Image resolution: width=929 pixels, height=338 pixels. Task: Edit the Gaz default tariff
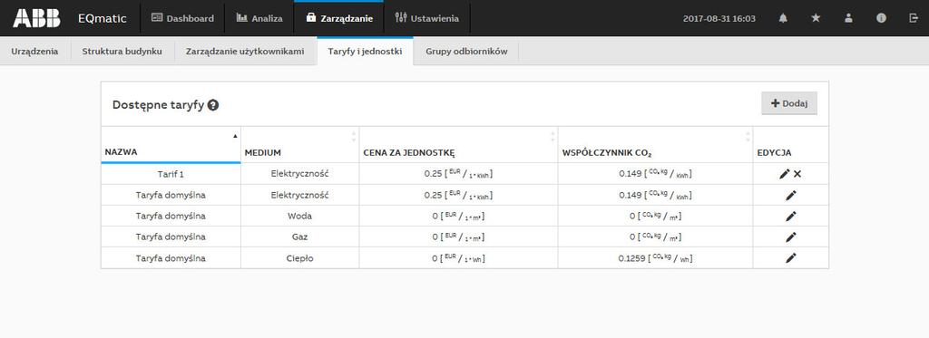(x=791, y=237)
